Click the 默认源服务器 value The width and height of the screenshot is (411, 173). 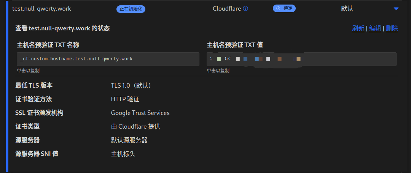tap(129, 140)
